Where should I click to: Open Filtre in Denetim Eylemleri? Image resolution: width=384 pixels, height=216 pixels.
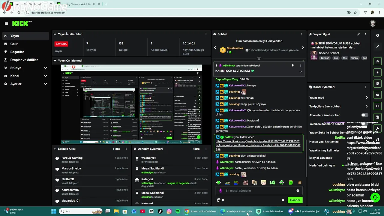[196, 149]
